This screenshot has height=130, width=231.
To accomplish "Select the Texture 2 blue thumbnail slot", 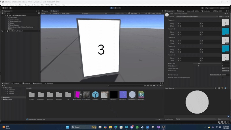I will [x=226, y=31].
